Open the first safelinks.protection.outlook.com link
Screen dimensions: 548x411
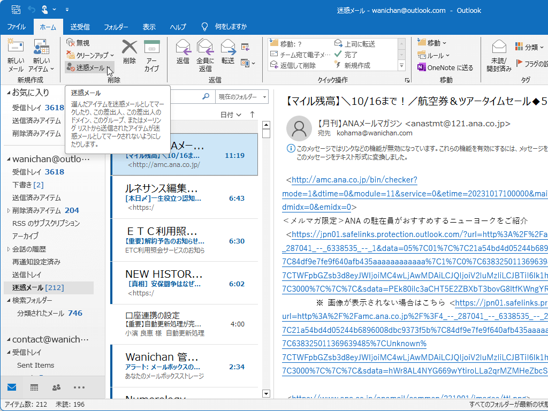point(420,234)
